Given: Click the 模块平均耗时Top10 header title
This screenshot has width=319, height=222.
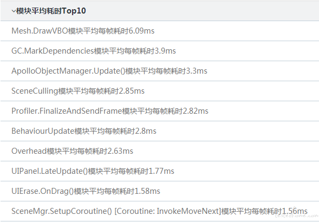Looking at the screenshot, I should [51, 11].
